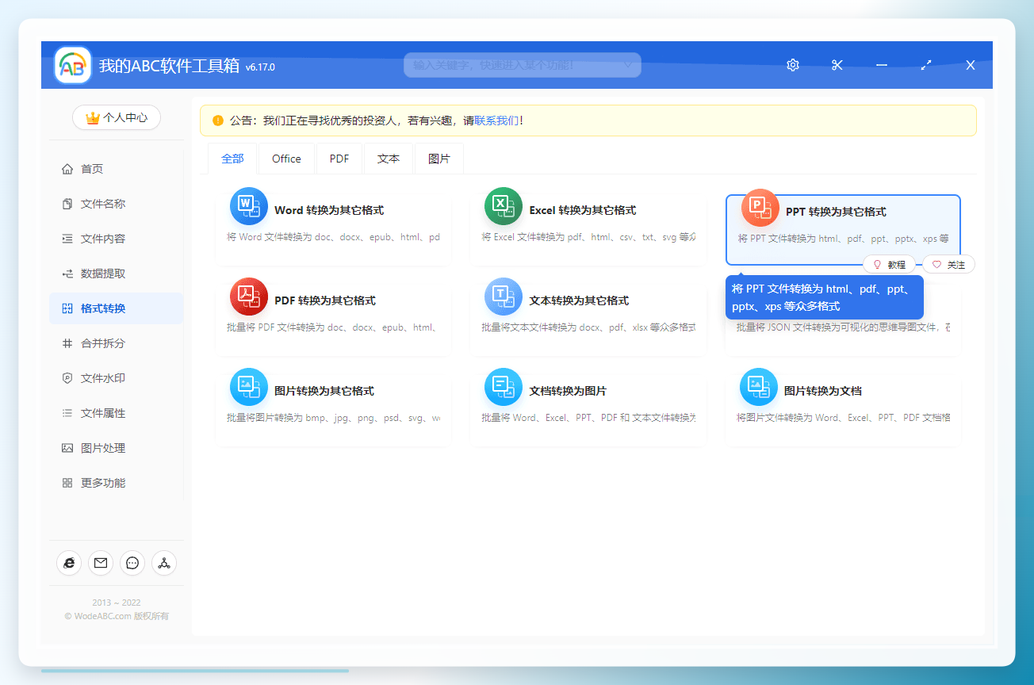
Task: Switch to the 全部 tab
Action: coord(233,159)
